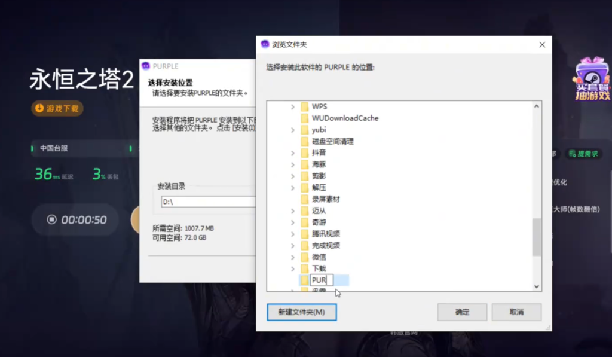This screenshot has height=357, width=612.
Task: Choose the 录屏素材 folder icon
Action: 304,199
